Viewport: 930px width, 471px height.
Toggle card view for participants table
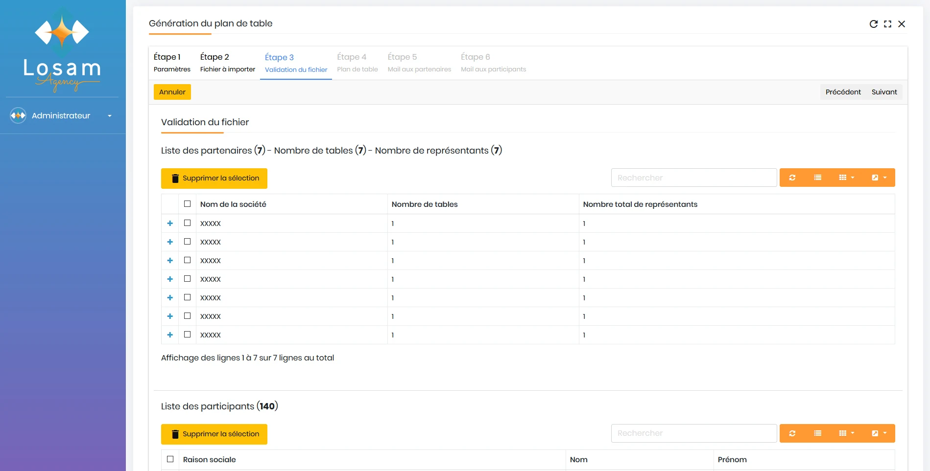[x=818, y=433]
